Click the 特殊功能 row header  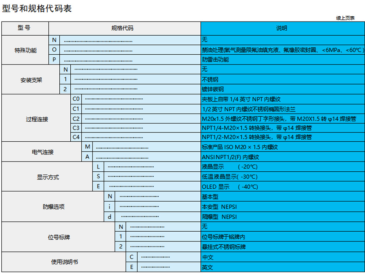pos(25,50)
